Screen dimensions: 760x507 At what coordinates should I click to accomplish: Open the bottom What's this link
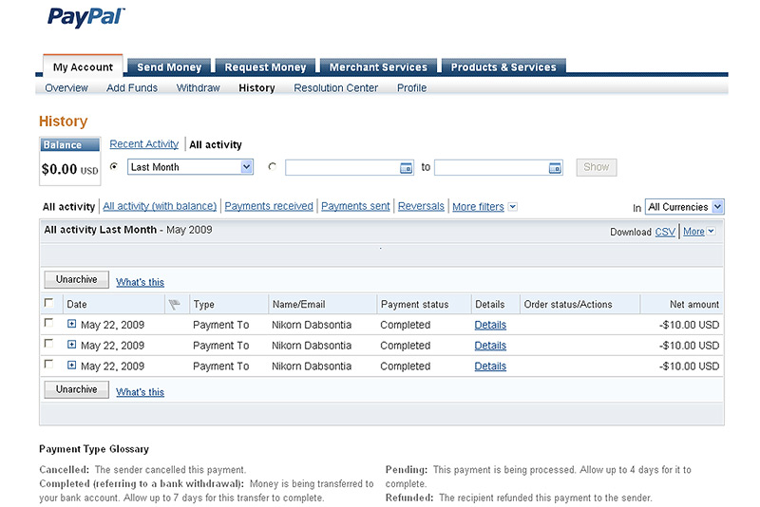140,392
